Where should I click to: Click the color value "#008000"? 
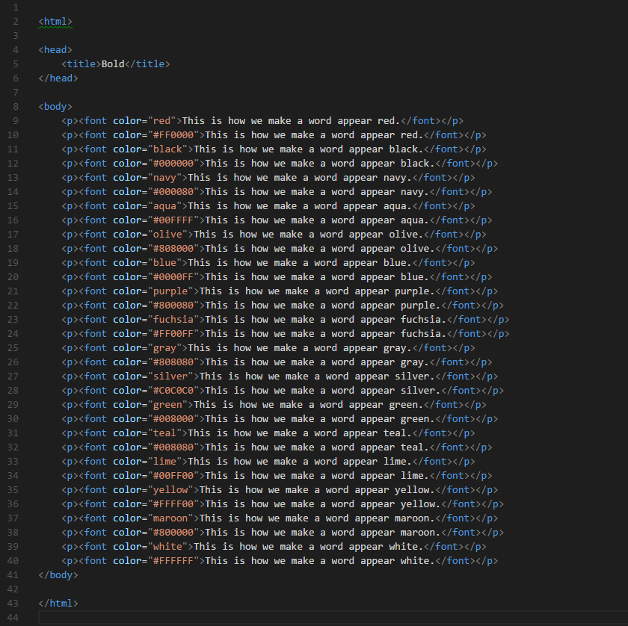[x=173, y=419]
